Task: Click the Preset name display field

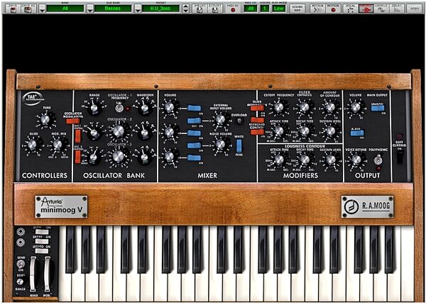Action: [161, 9]
